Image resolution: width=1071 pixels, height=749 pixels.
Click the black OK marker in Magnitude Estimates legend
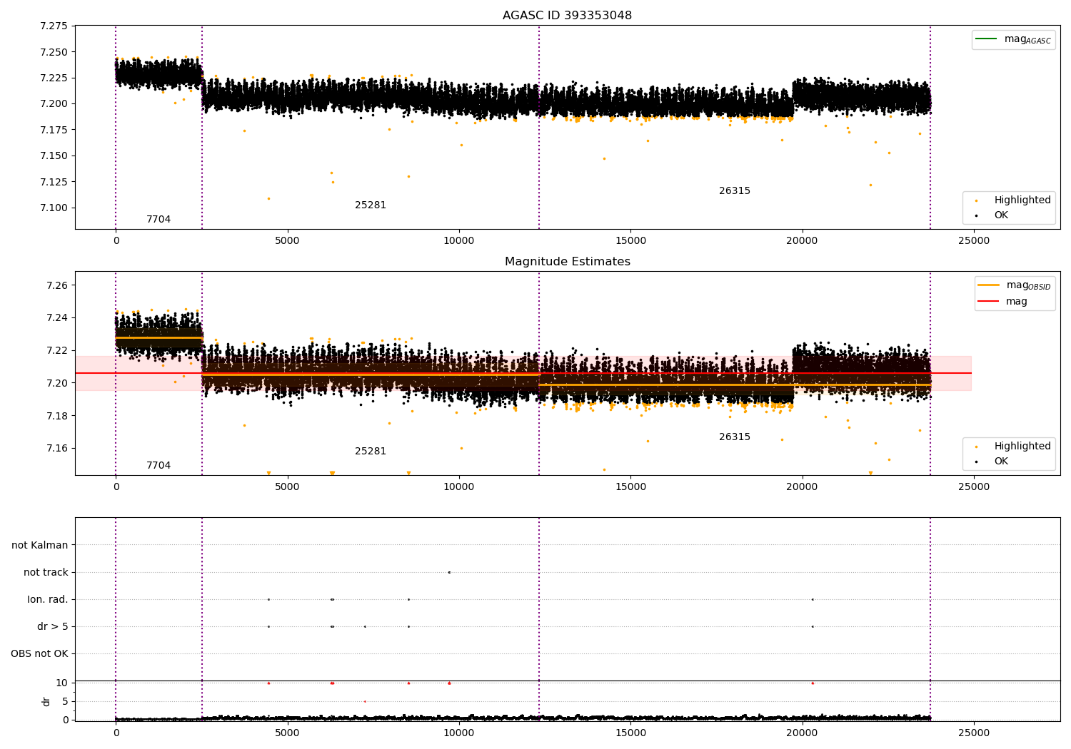[976, 462]
